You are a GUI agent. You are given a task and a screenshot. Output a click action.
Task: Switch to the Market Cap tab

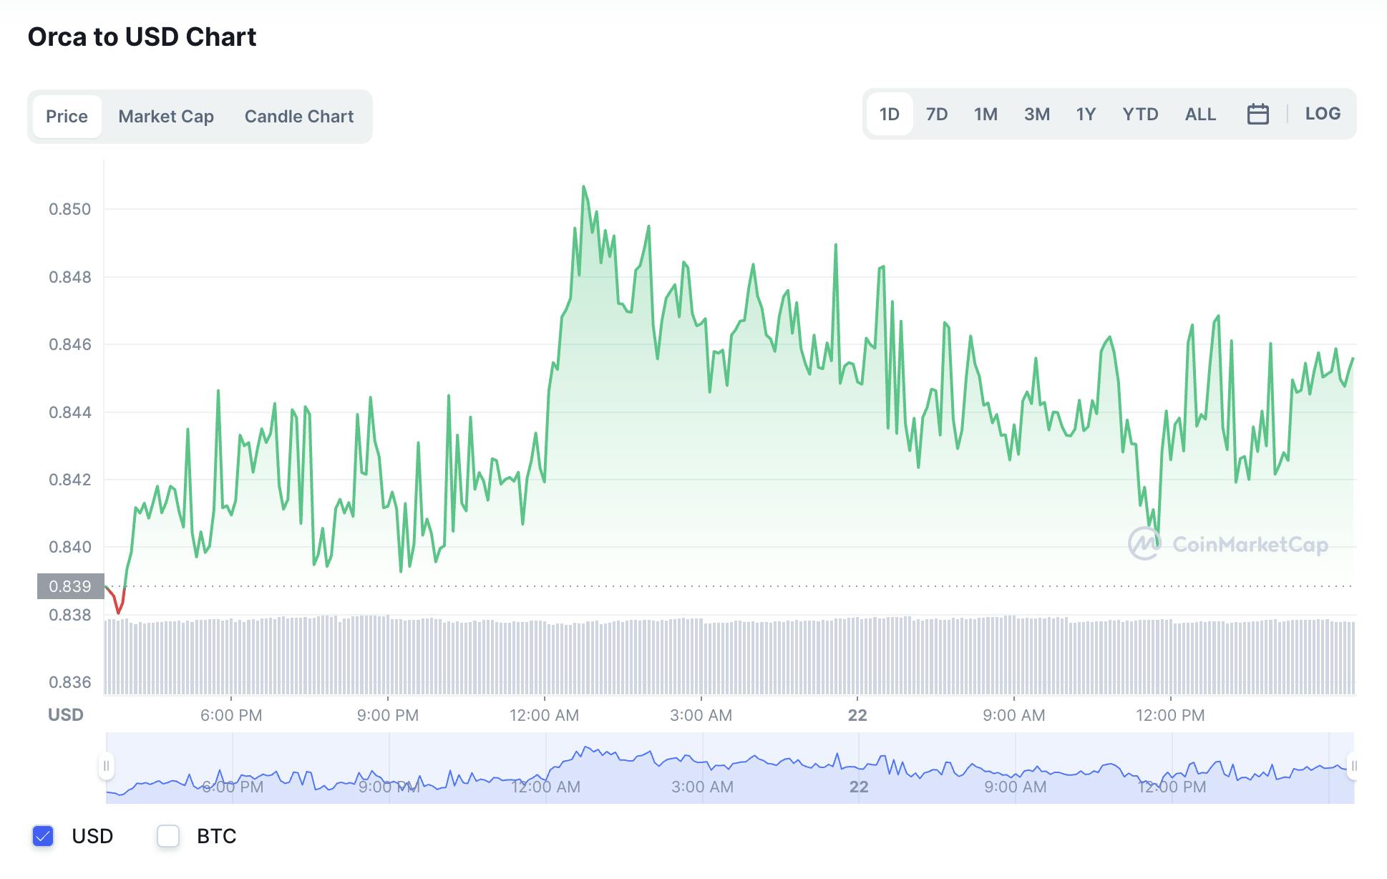point(166,116)
